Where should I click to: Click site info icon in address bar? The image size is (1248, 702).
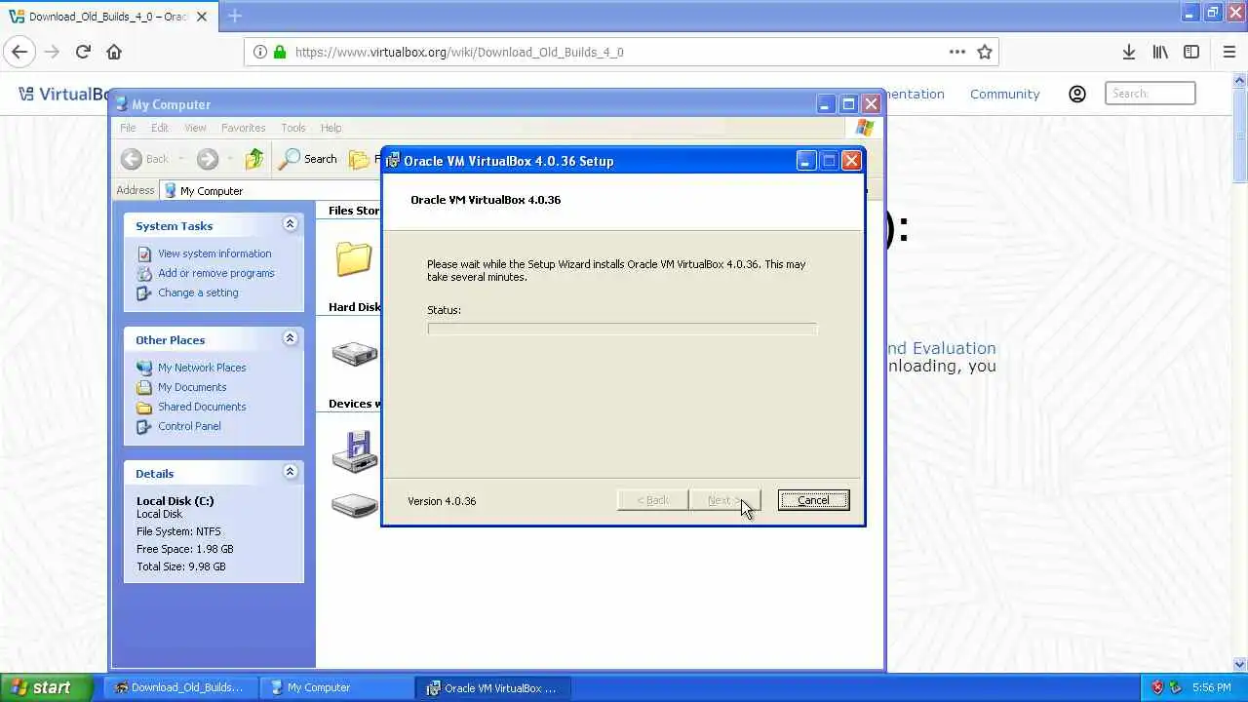[260, 52]
